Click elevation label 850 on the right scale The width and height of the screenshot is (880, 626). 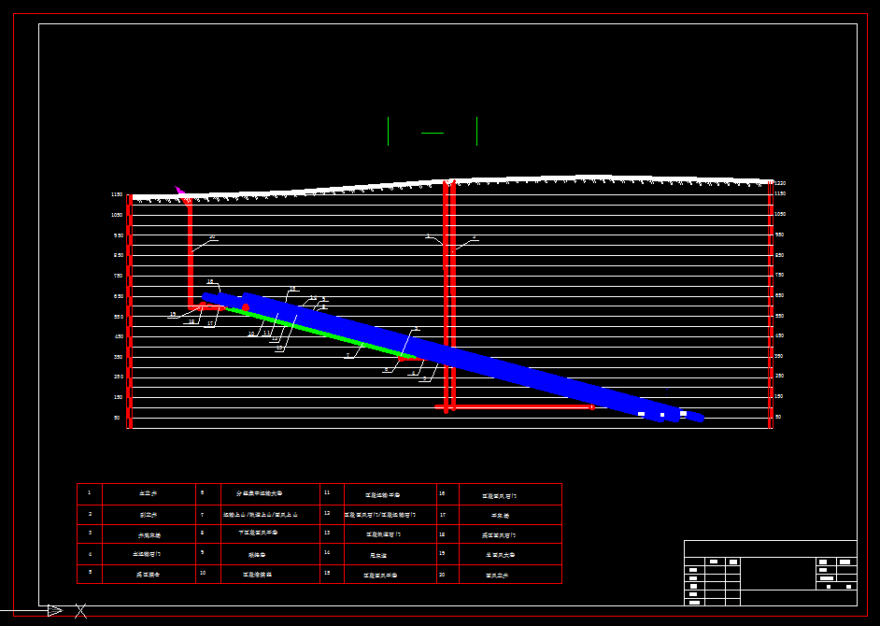coord(779,255)
